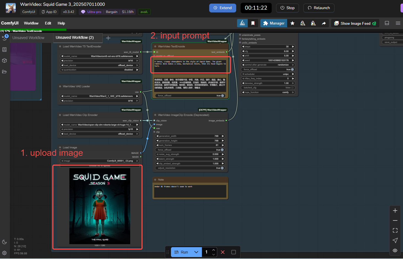Toggle force_offload in ImageClip Encode node
The width and height of the screenshot is (403, 259).
coord(222,150)
